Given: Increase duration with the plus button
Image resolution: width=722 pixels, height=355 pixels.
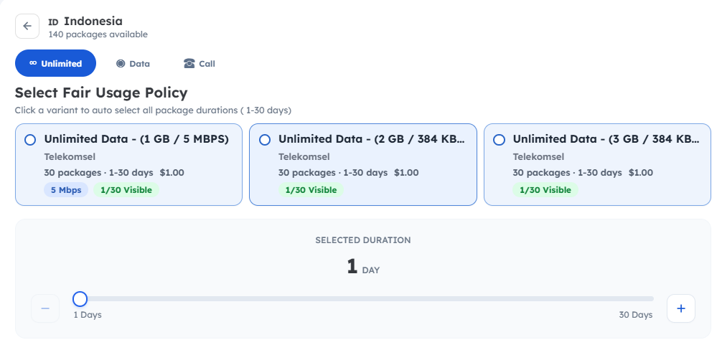Looking at the screenshot, I should click(680, 308).
